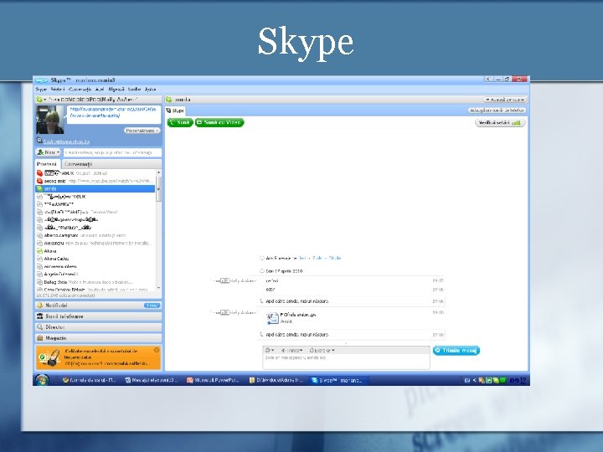Select contact alberto.campnale in the list

(95, 235)
